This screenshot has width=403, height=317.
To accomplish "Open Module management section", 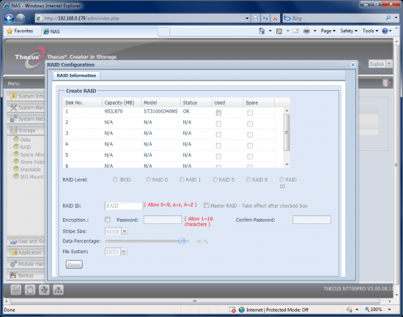I will [26, 264].
